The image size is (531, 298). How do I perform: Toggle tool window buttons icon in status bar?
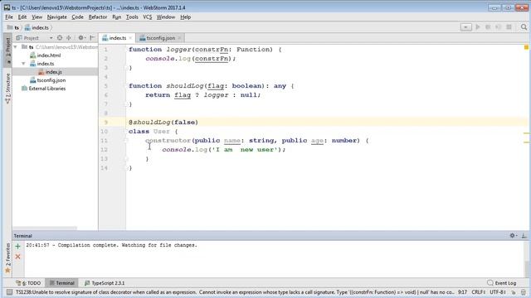9,292
